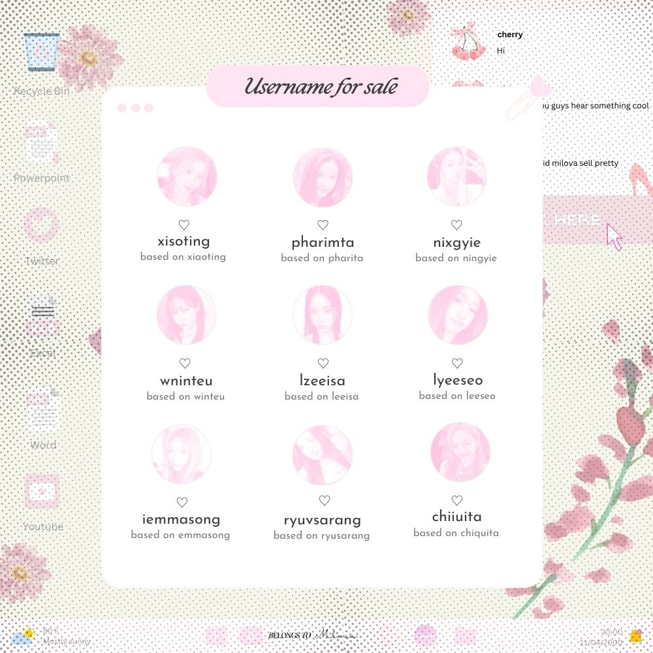Select the wninteu profile picture

(x=186, y=315)
